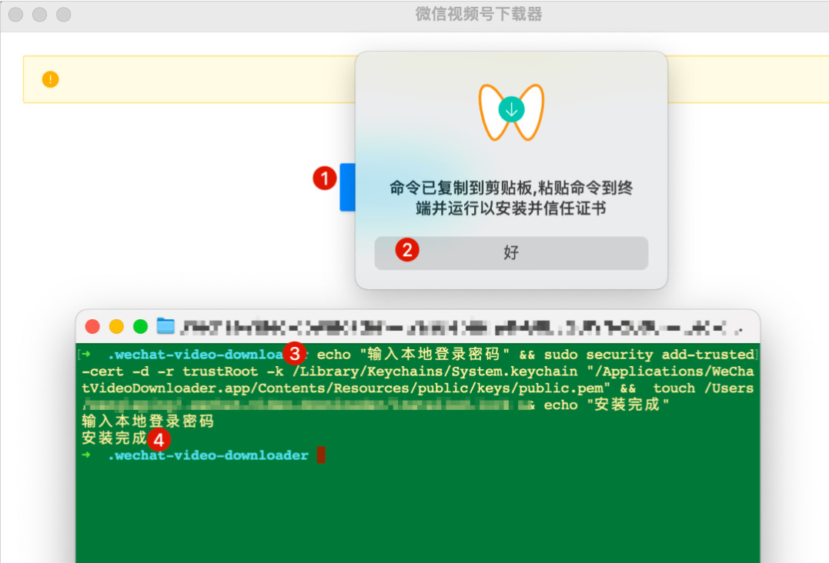Click the terminal cursor block after prompt
829x563 pixels.
321,455
